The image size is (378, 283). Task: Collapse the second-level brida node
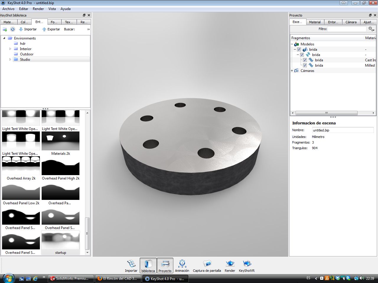pyautogui.click(x=298, y=55)
